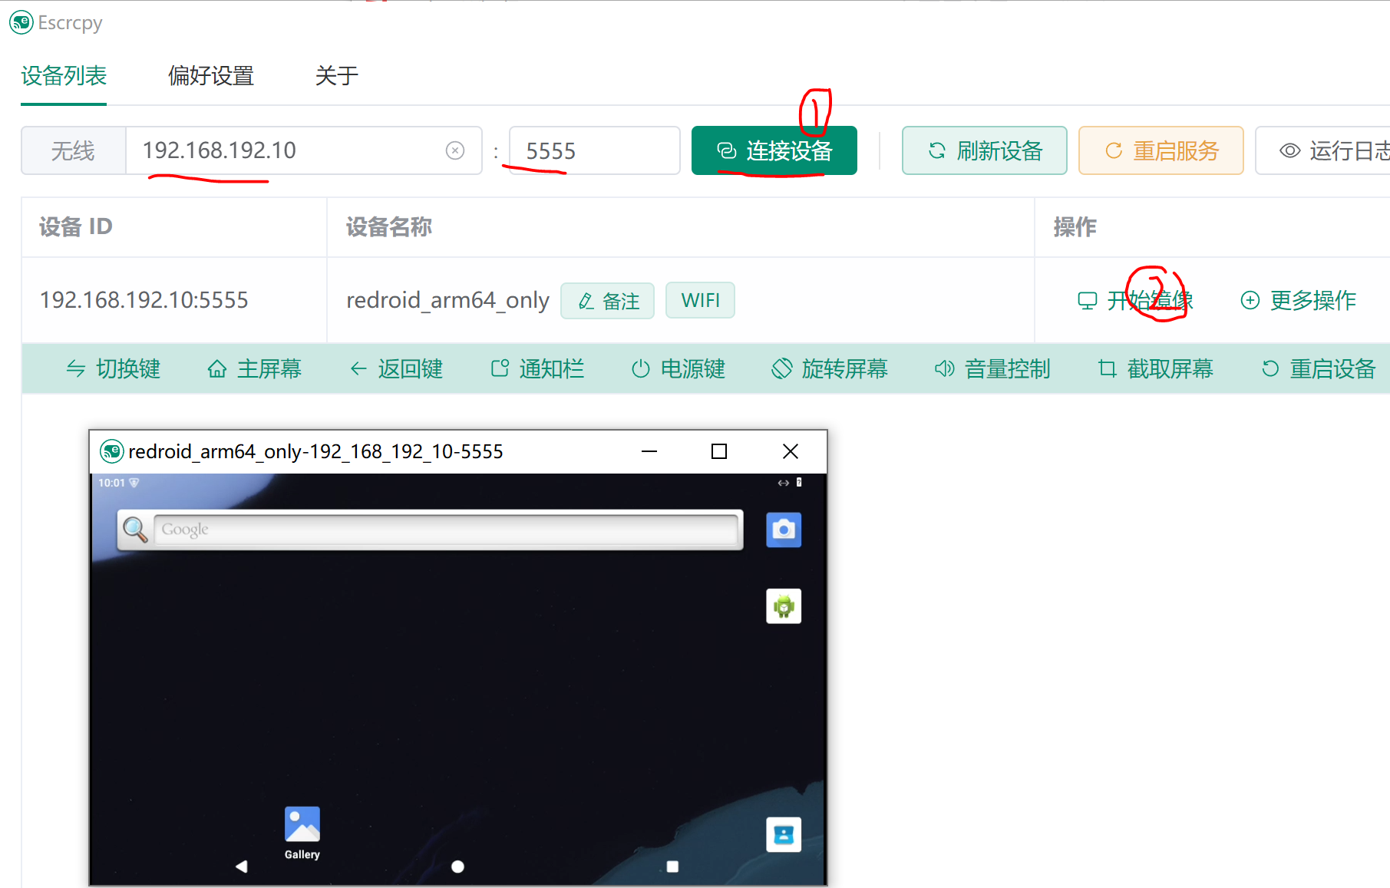Click the 切换键 control
The image size is (1390, 888).
(x=113, y=368)
